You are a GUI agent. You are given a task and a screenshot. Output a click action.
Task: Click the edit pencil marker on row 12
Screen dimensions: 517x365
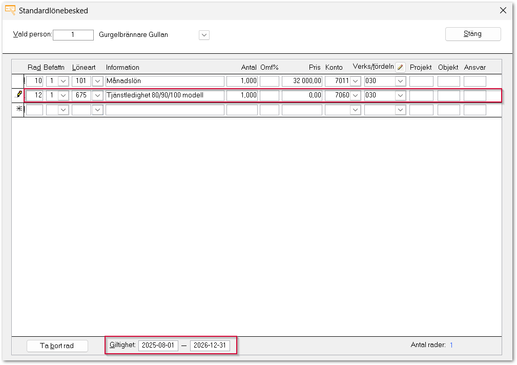tap(19, 95)
